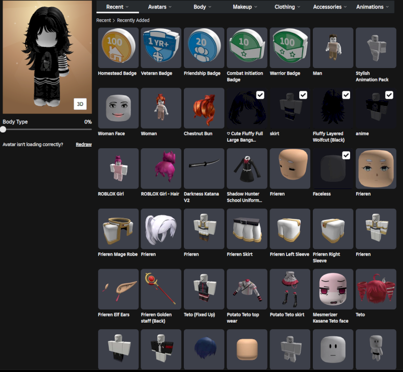Select the Veteran Badge item
This screenshot has width=403, height=372.
(x=161, y=48)
